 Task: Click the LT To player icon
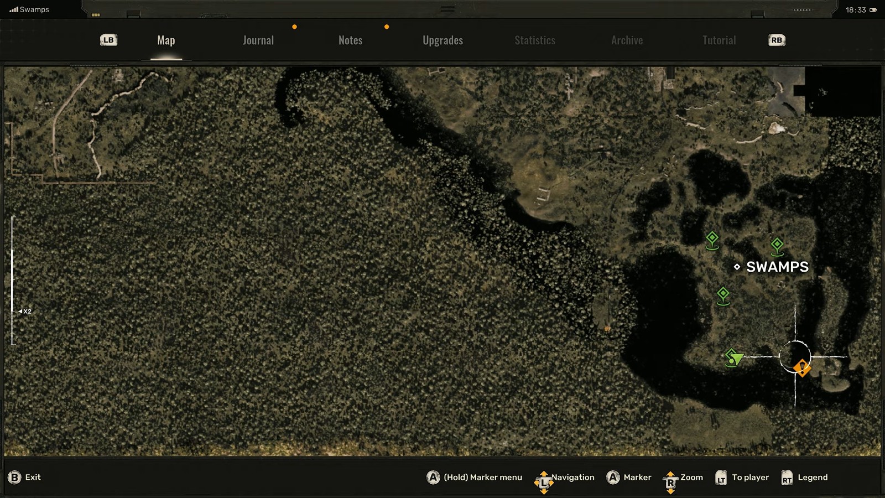[x=721, y=478]
